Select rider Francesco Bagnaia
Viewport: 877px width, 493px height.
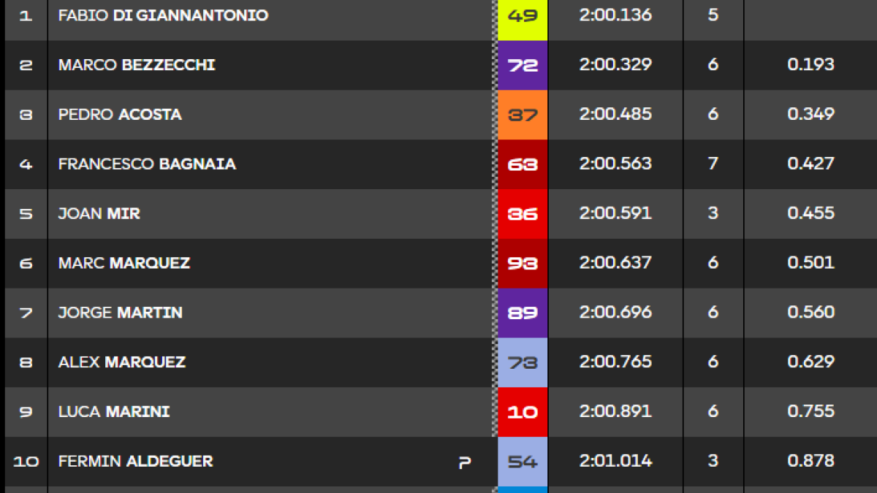pos(147,164)
